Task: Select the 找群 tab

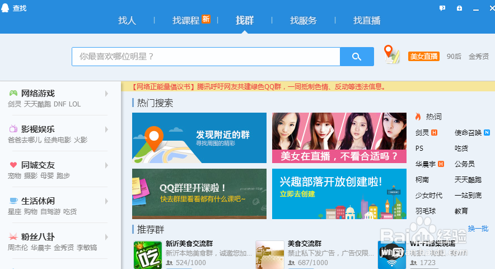Action: point(245,21)
